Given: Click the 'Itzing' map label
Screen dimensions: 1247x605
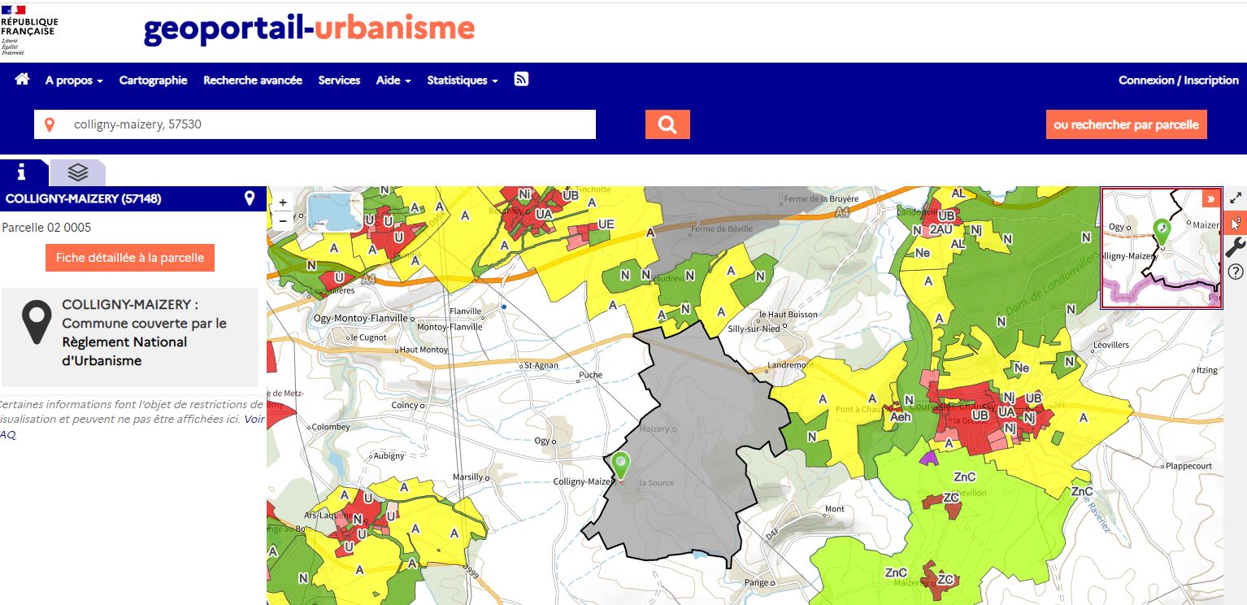Looking at the screenshot, I should tap(1207, 370).
